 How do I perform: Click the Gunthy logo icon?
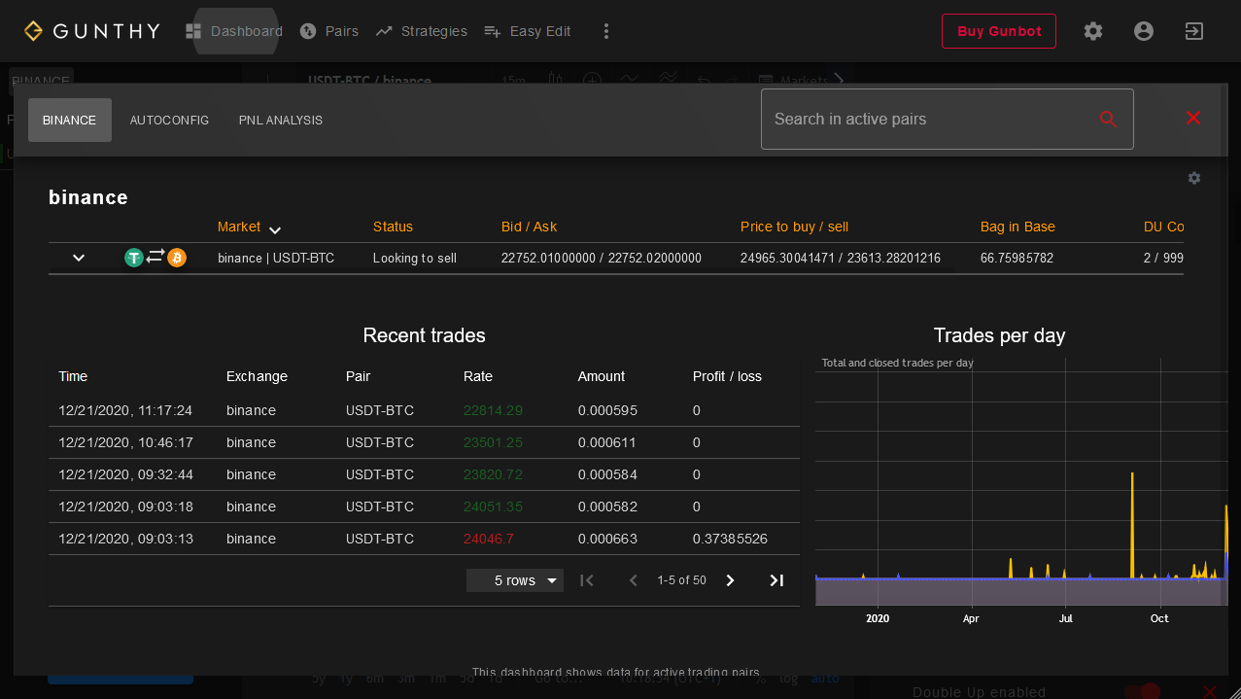point(33,31)
